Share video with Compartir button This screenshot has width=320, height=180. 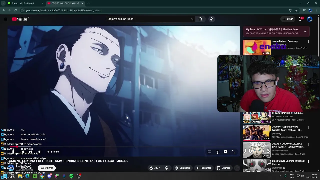[x=182, y=168]
